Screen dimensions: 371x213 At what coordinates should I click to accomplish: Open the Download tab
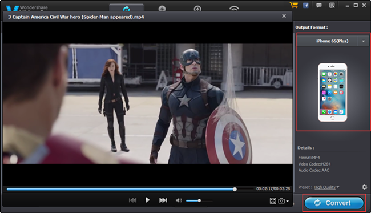tap(197, 9)
